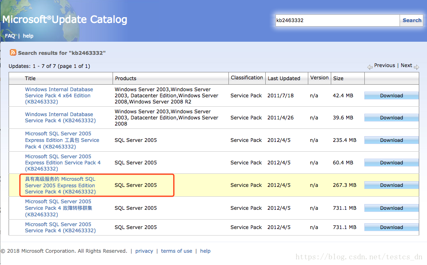The width and height of the screenshot is (427, 265).
Task: Download the 故障转移群集 731.1 MB update
Action: (391, 208)
